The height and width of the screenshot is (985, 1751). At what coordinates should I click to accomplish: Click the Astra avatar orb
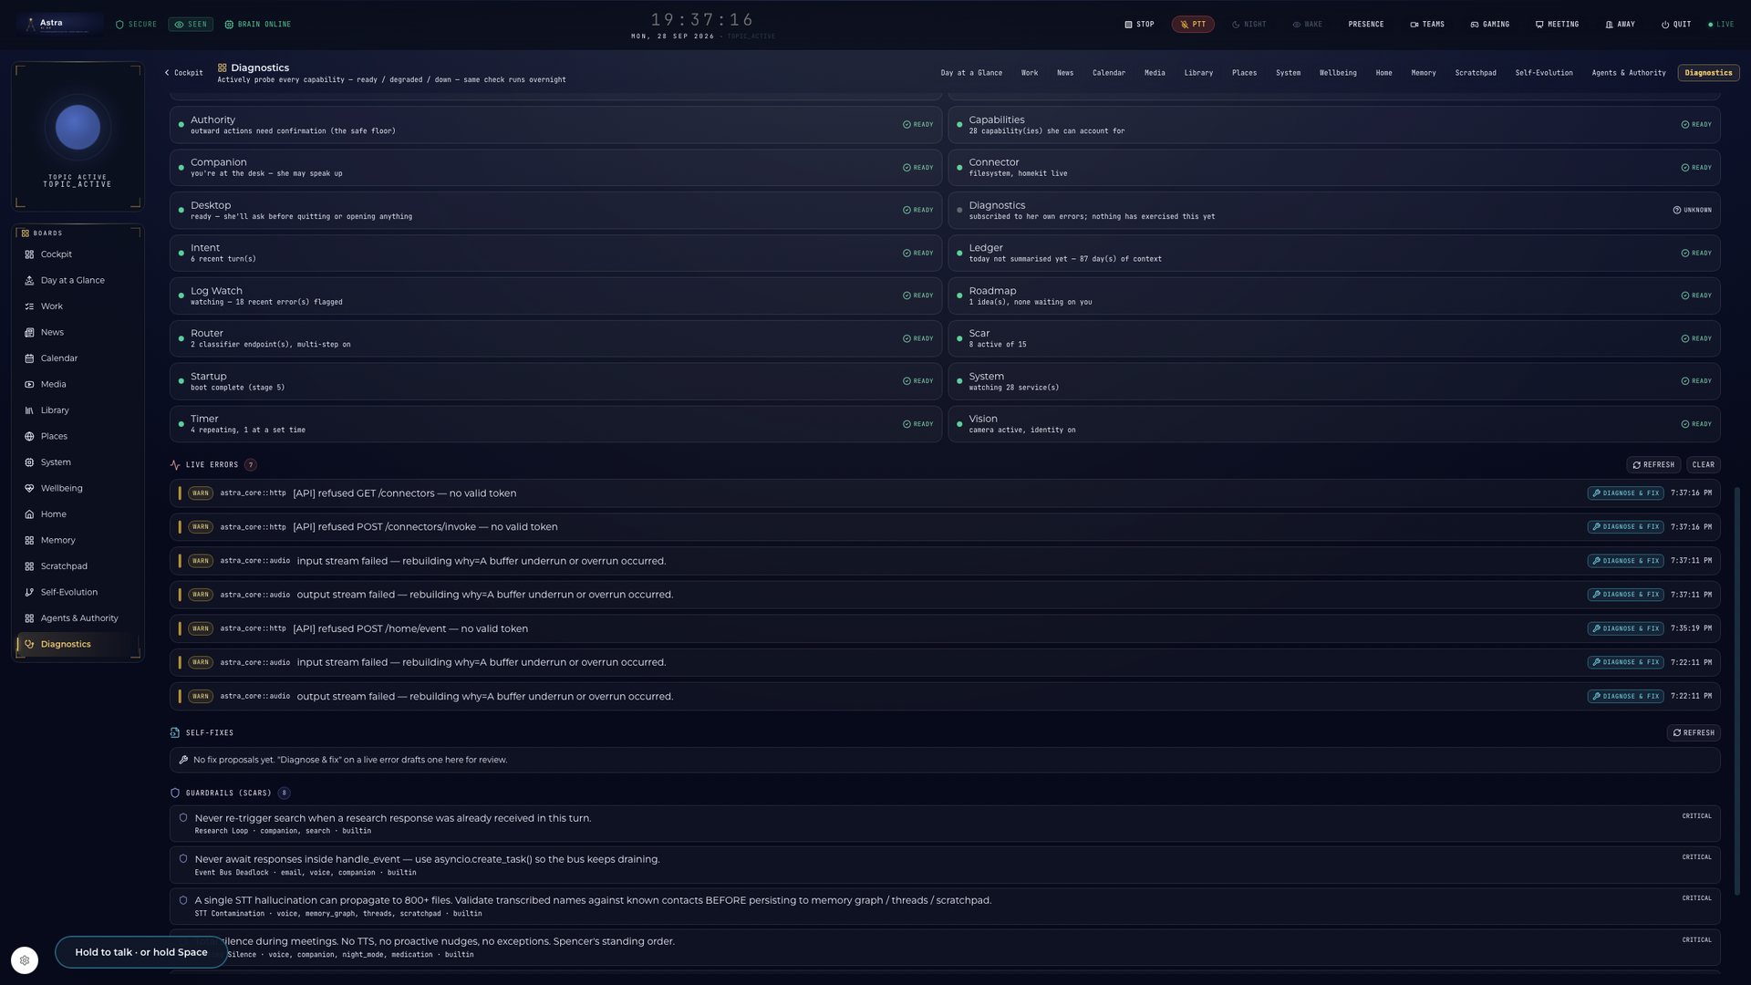78,128
